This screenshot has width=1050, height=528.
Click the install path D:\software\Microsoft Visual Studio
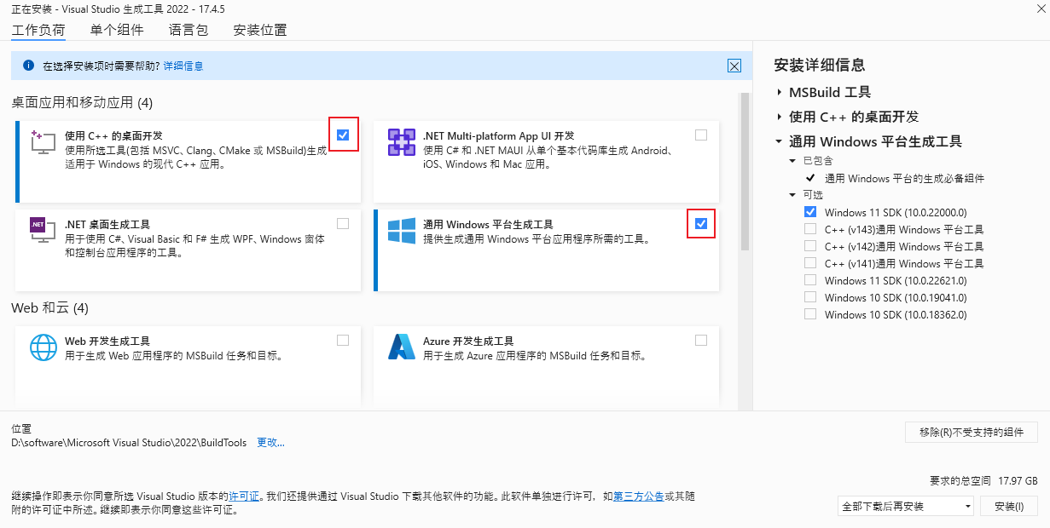[x=129, y=443]
